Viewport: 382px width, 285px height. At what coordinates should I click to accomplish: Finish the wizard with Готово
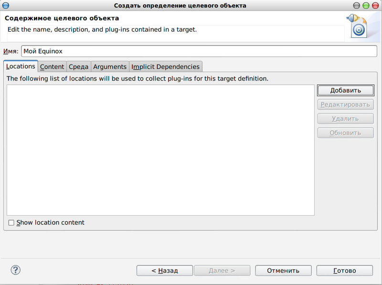point(345,271)
